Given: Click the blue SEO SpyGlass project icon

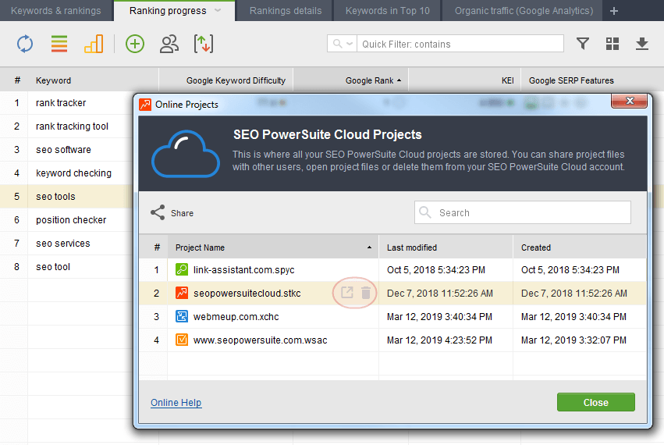Looking at the screenshot, I should [182, 316].
